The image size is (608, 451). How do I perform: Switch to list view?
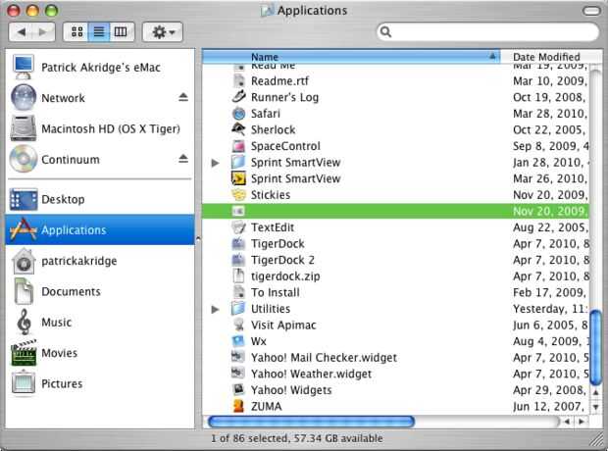click(x=99, y=31)
